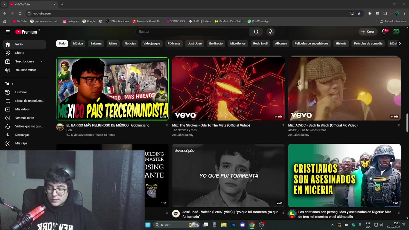Open options menu for José José video
Image resolution: width=409 pixels, height=230 pixels.
pos(283,212)
